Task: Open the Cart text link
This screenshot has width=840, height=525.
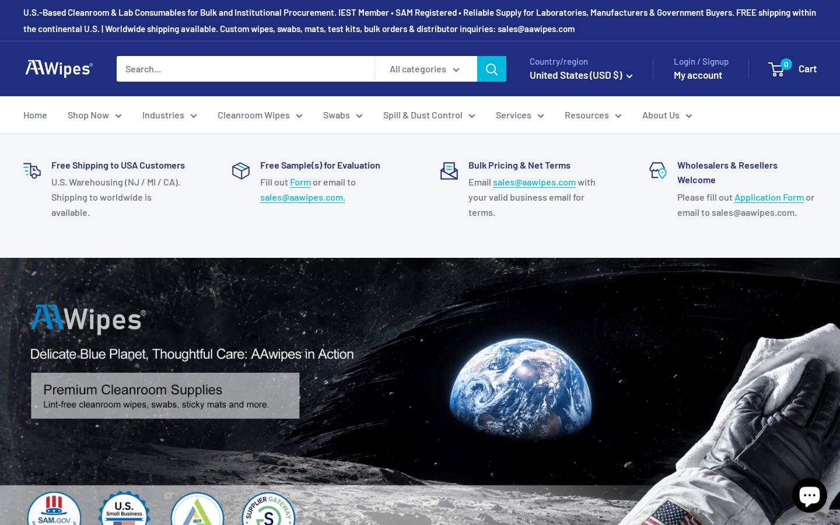Action: tap(807, 69)
